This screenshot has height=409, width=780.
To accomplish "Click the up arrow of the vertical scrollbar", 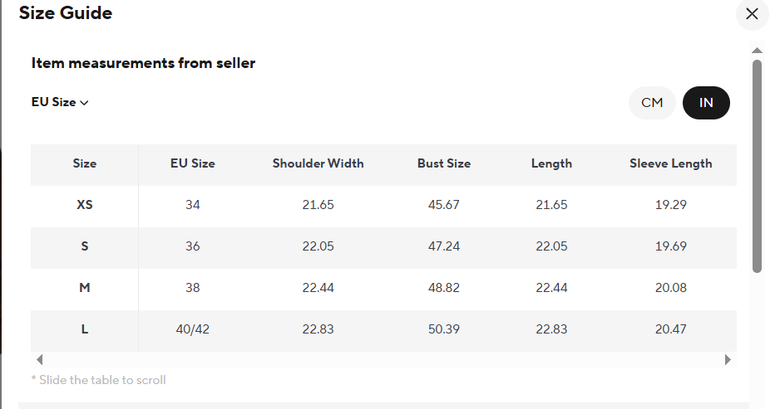I will pyautogui.click(x=757, y=51).
